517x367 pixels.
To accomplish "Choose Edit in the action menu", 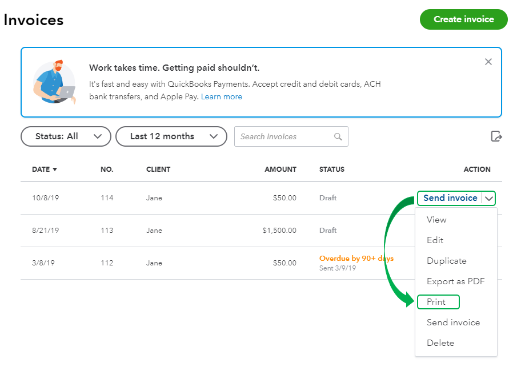I will [435, 240].
